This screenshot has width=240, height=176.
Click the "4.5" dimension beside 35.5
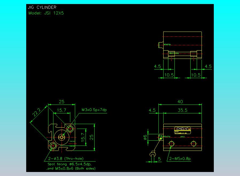click(x=152, y=110)
